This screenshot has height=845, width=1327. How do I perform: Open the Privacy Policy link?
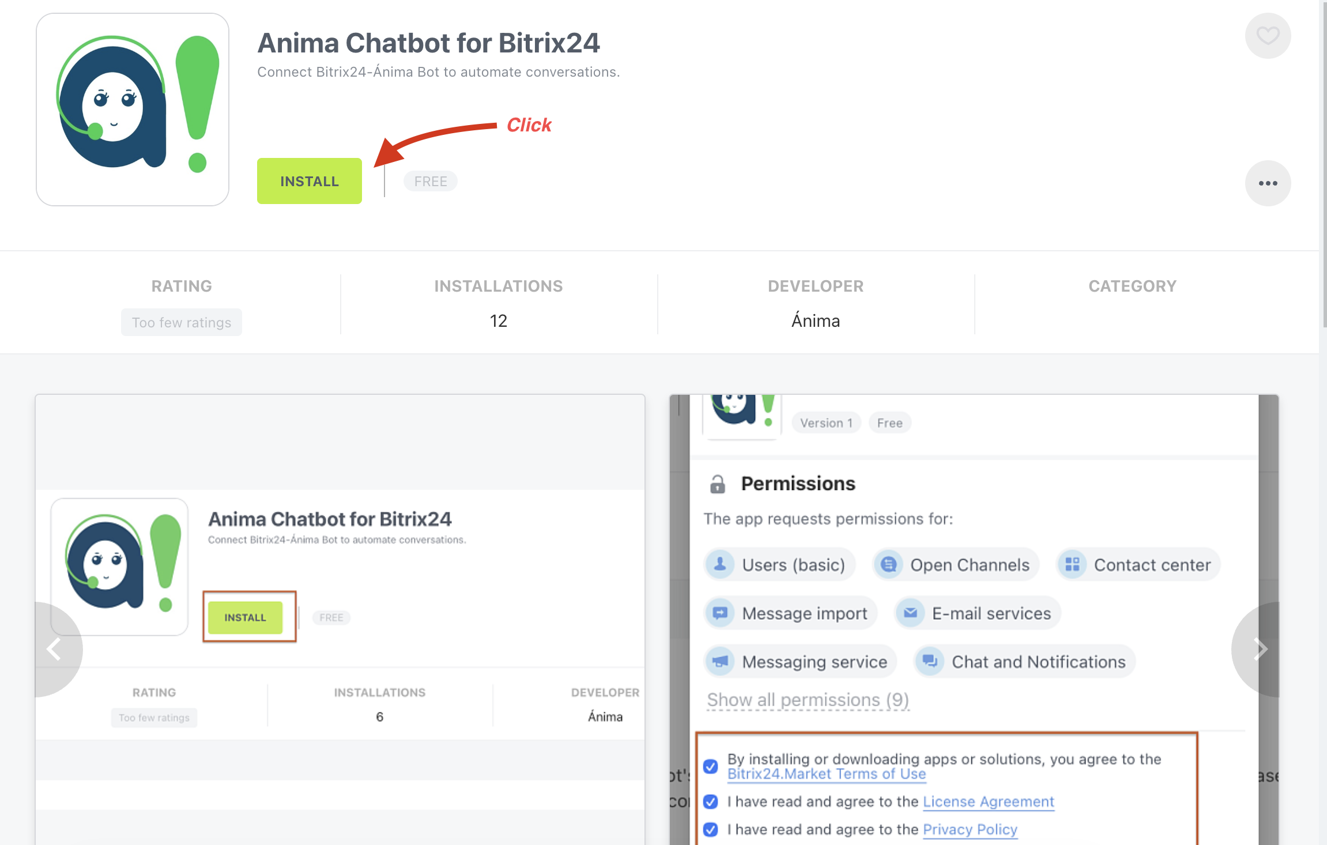tap(970, 829)
